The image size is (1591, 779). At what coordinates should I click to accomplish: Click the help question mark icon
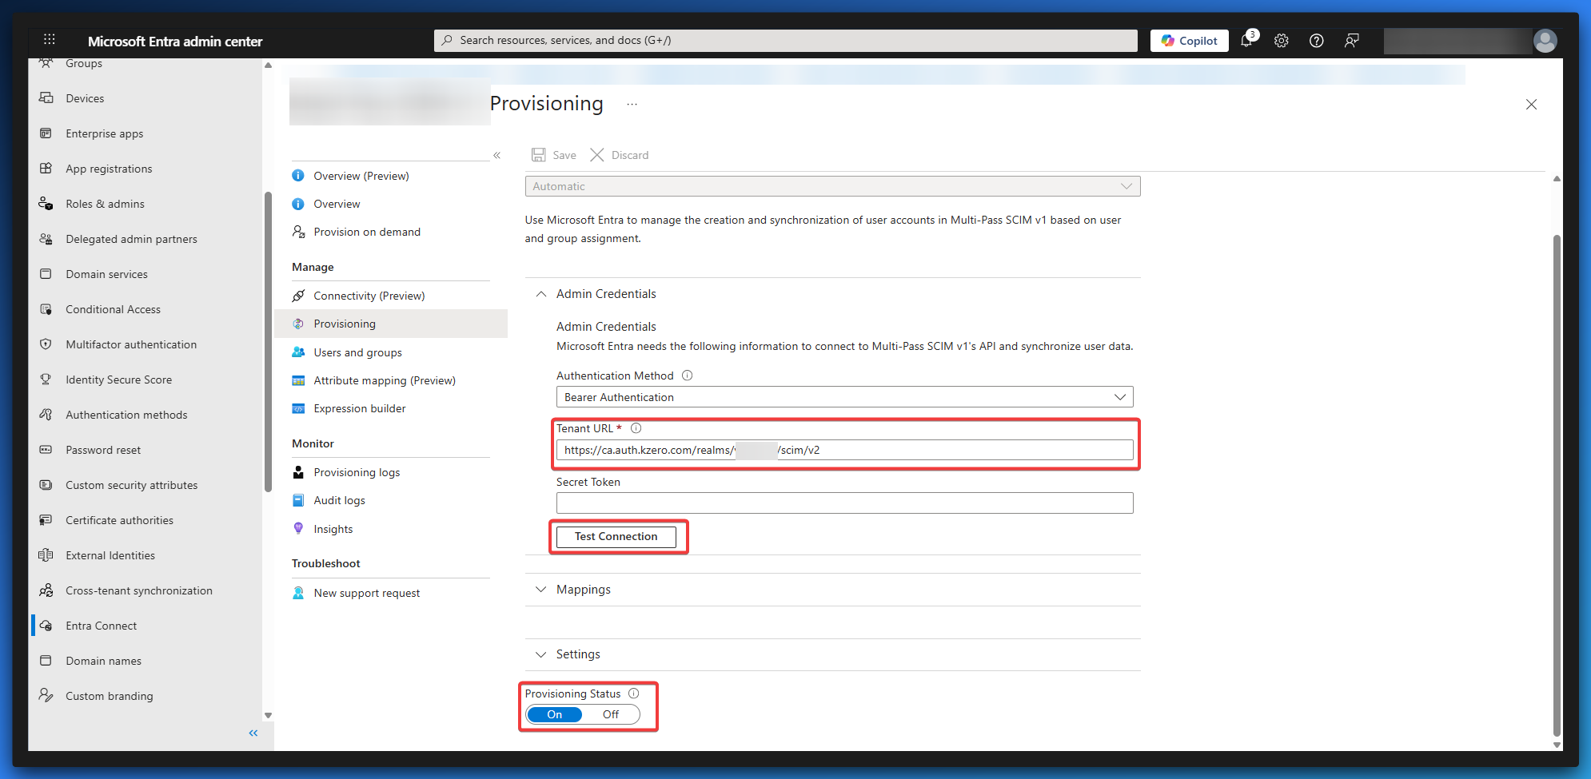pos(1316,41)
